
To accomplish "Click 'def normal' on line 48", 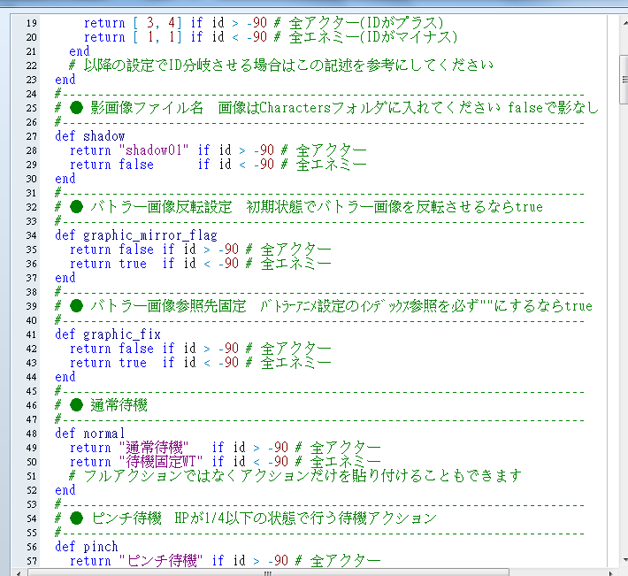I will point(89,434).
